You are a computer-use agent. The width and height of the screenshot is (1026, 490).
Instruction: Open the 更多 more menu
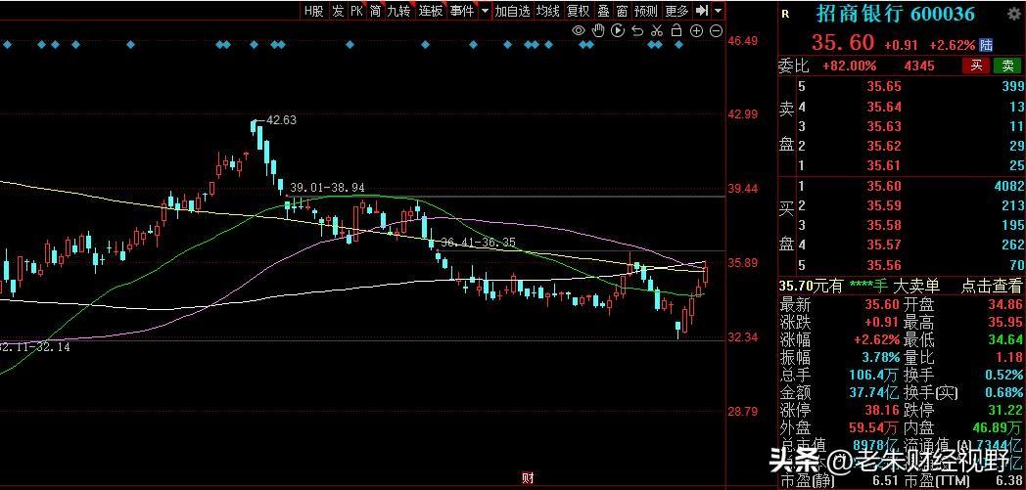676,11
